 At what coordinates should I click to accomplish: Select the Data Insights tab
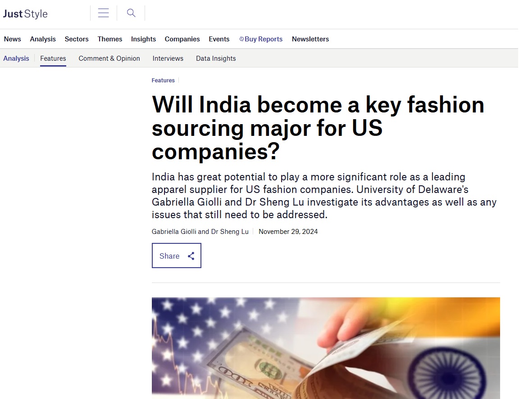(x=216, y=58)
